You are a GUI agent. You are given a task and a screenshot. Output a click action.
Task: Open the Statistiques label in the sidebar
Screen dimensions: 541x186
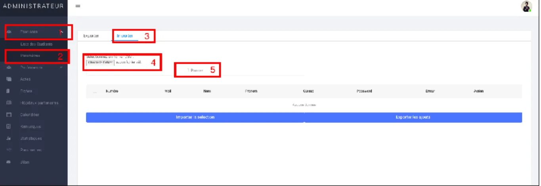31,139
